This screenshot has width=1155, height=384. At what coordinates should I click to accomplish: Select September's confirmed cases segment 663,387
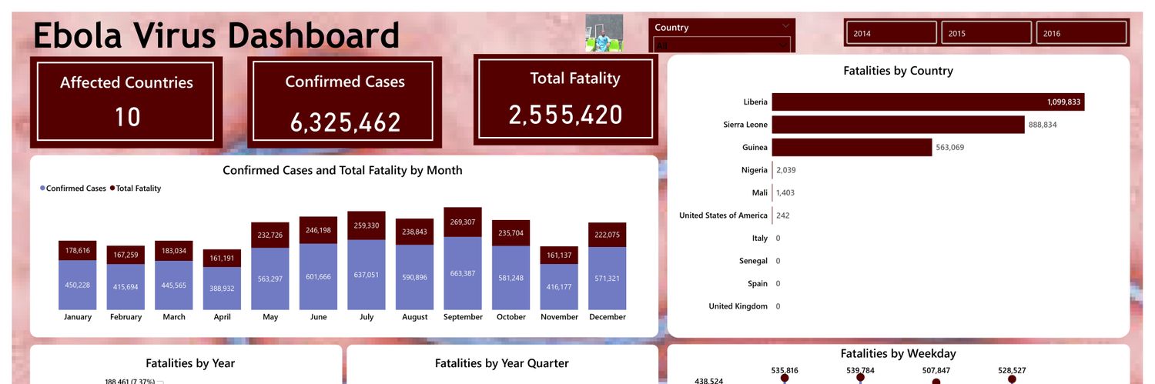click(x=463, y=273)
